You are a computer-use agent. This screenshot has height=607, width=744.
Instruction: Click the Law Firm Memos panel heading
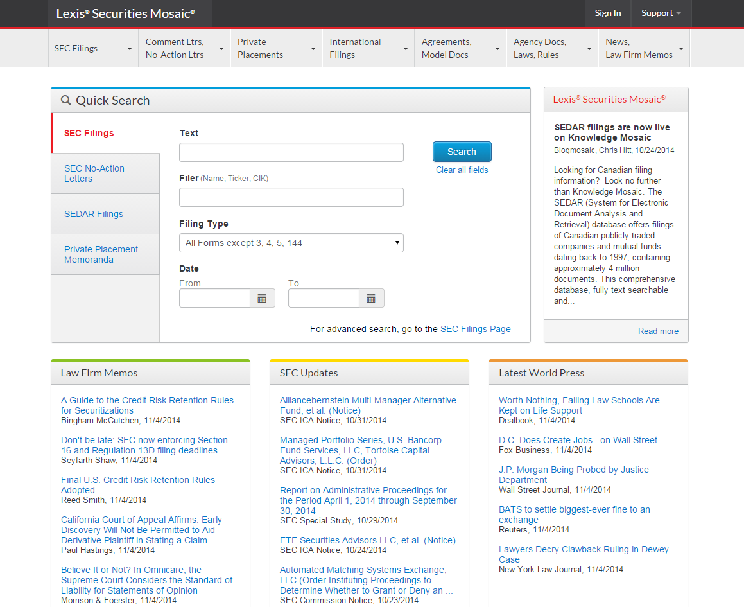(99, 373)
